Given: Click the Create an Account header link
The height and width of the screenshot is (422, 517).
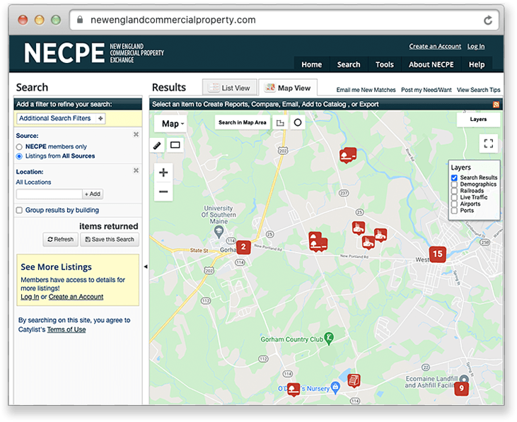Looking at the screenshot, I should (x=435, y=47).
